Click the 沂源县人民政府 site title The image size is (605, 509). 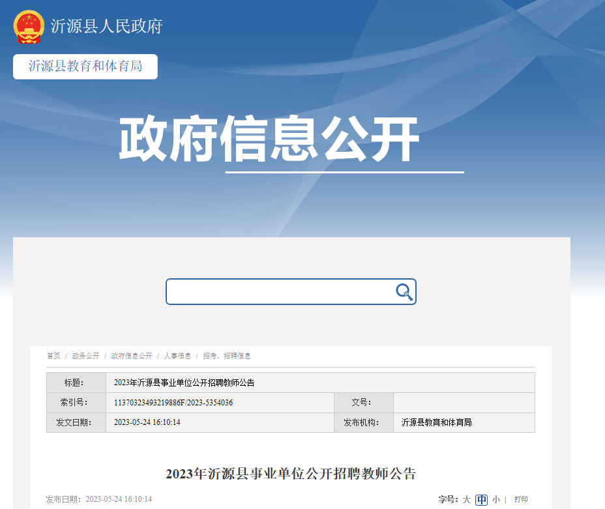[106, 27]
